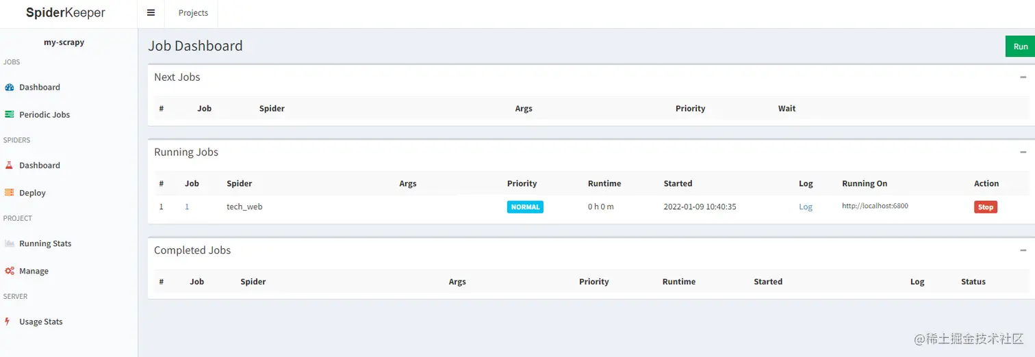This screenshot has width=1035, height=357.
Task: Click the my-scrapy project name
Action: click(64, 42)
